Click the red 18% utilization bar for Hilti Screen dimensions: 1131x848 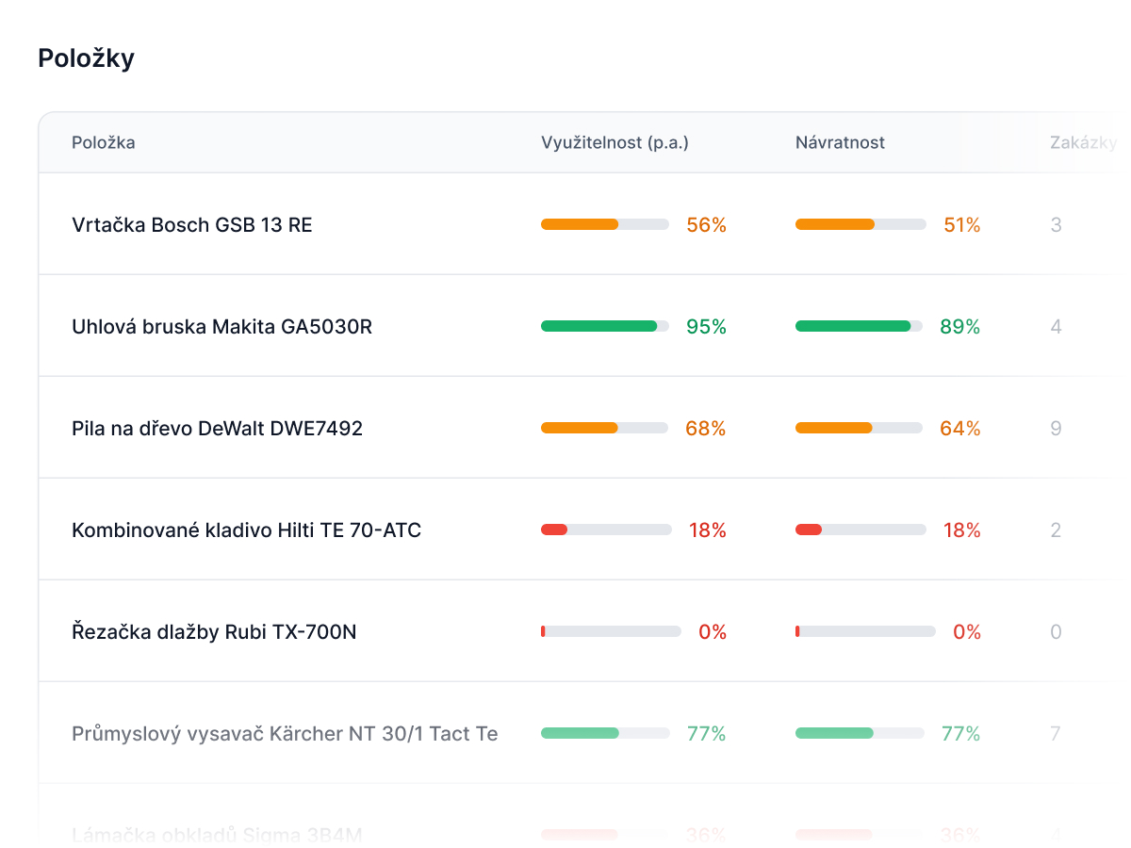606,530
